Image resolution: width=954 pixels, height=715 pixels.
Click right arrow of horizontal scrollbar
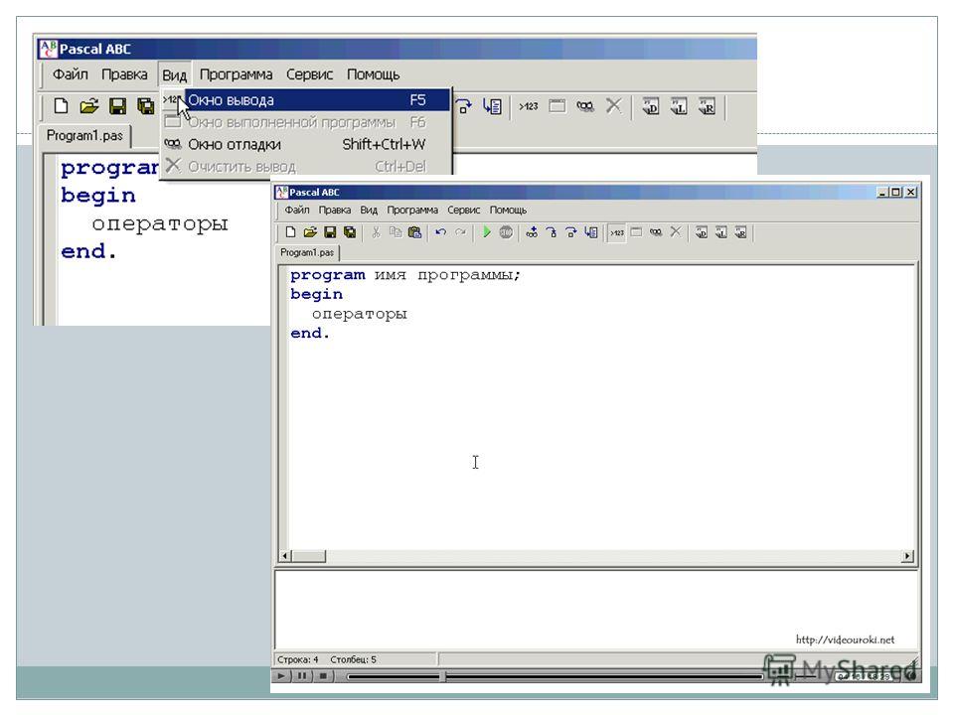(907, 556)
